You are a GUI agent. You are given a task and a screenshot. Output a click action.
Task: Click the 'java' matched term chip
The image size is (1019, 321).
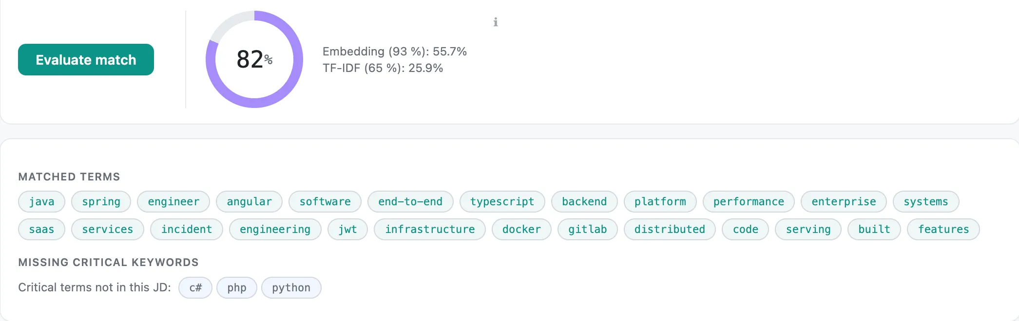coord(41,201)
